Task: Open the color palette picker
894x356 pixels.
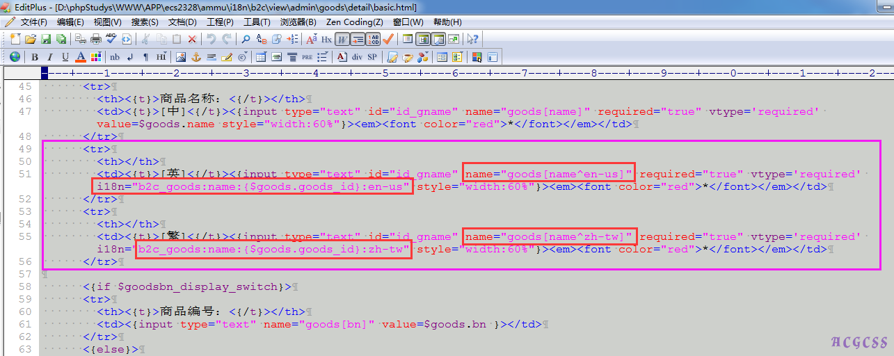Action: (95, 57)
